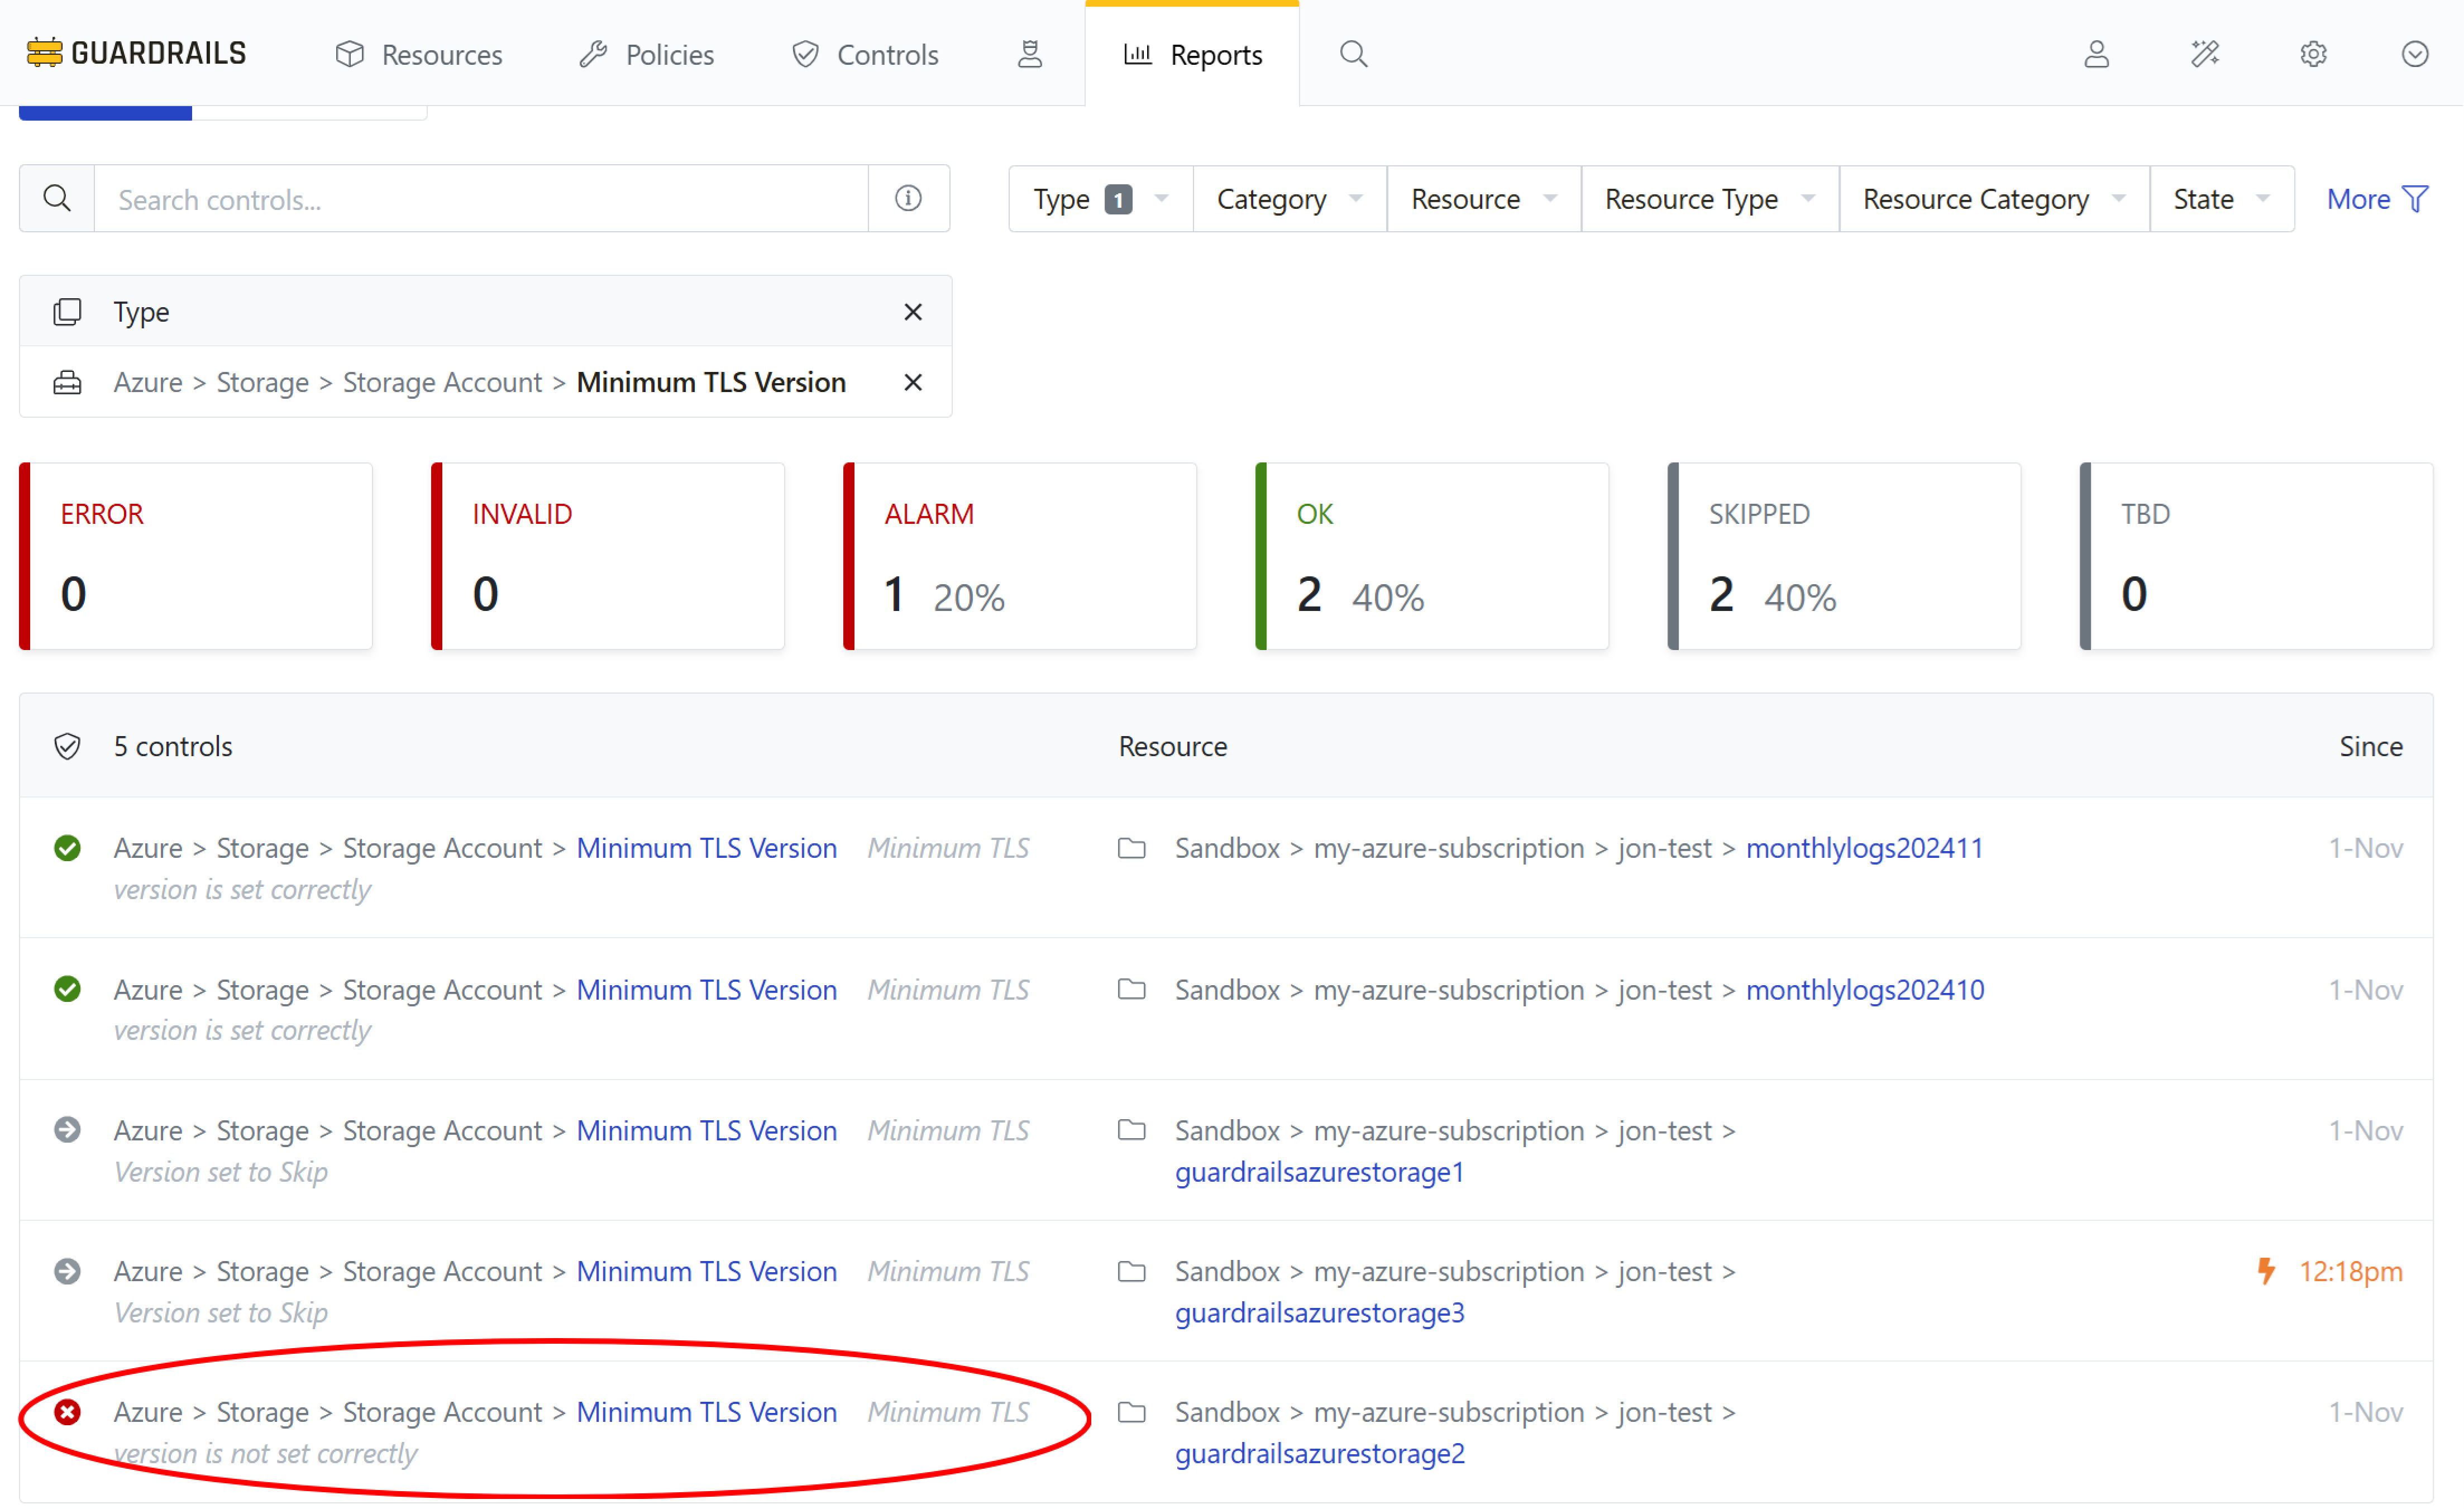The width and height of the screenshot is (2464, 1509).
Task: Click the info icon beside search box
Action: 908,199
